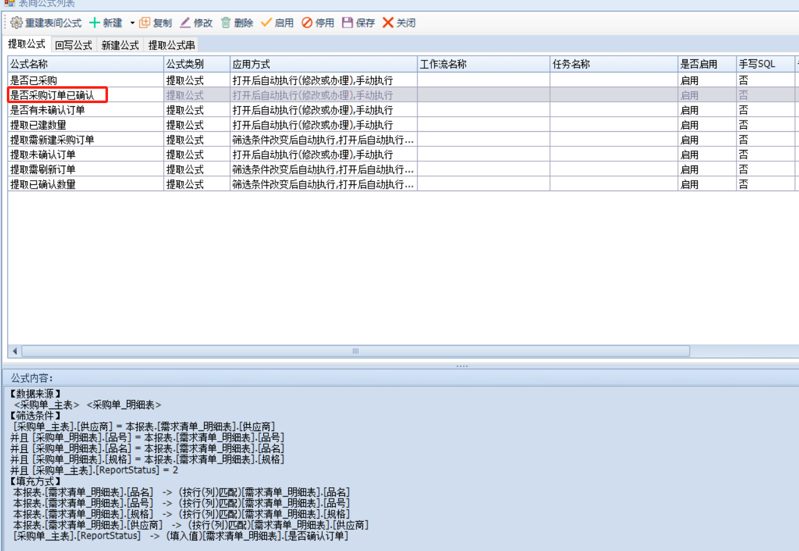Click the horizontal scrollbar thumb

356,351
